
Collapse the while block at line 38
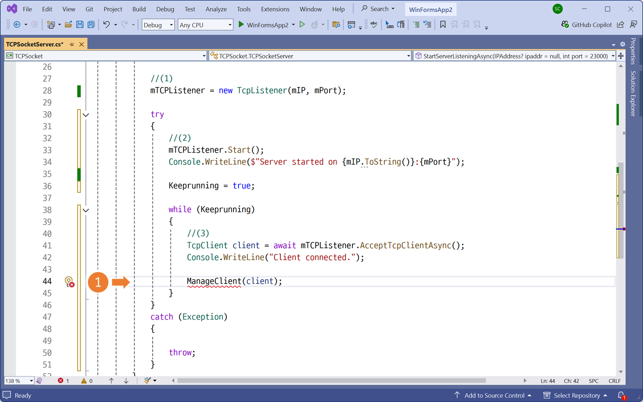[x=86, y=210]
